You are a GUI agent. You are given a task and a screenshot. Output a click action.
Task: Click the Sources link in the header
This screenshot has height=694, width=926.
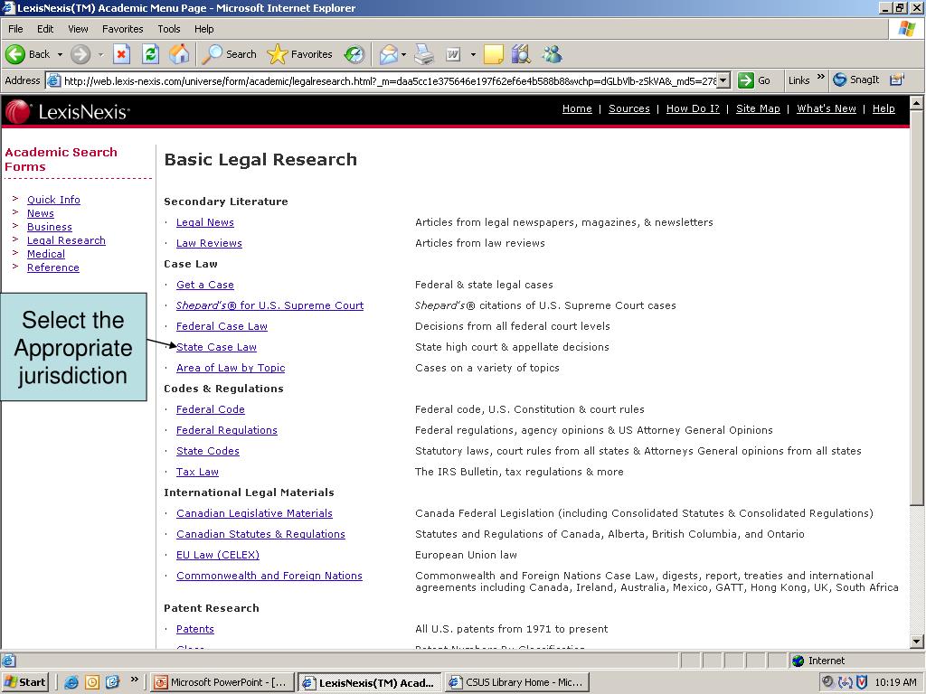tap(629, 108)
